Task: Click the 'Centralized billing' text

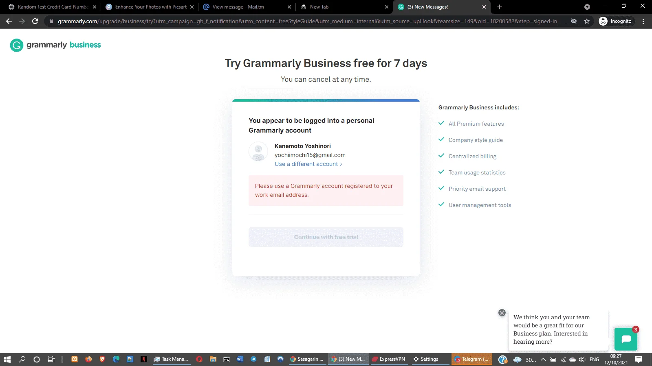Action: point(472,156)
